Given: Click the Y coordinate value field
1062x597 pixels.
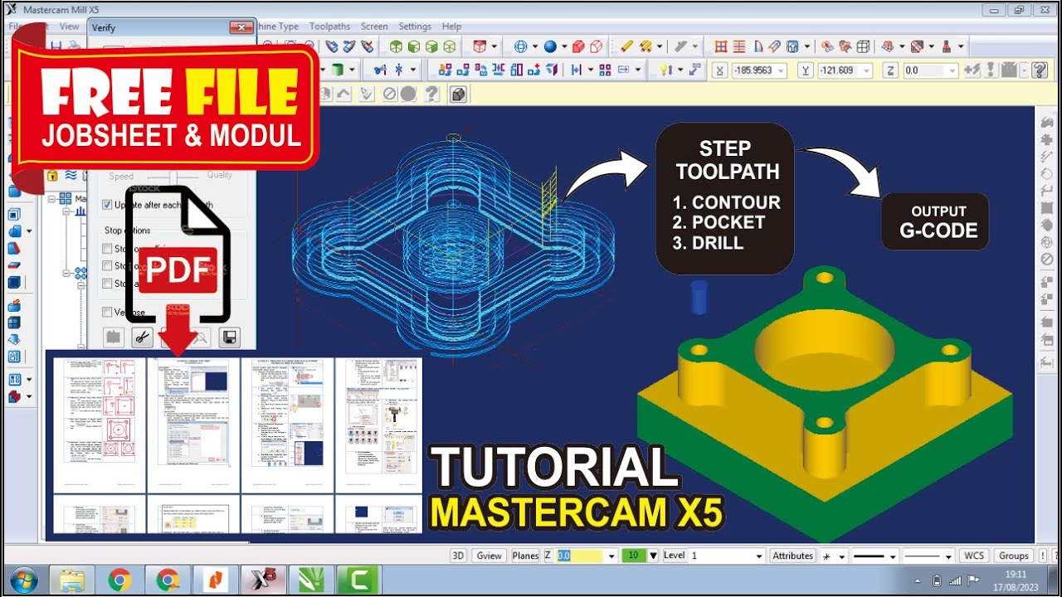Looking at the screenshot, I should 839,70.
